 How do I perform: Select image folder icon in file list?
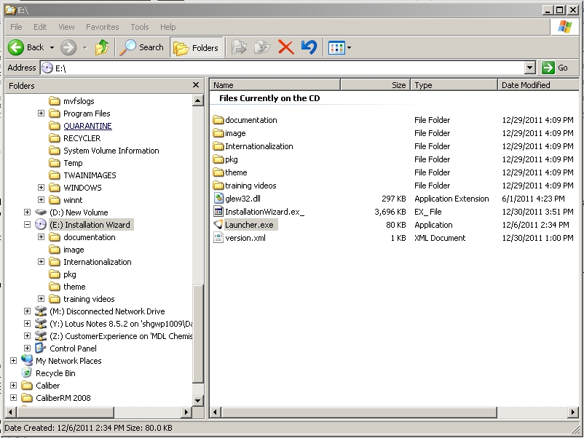tap(218, 133)
